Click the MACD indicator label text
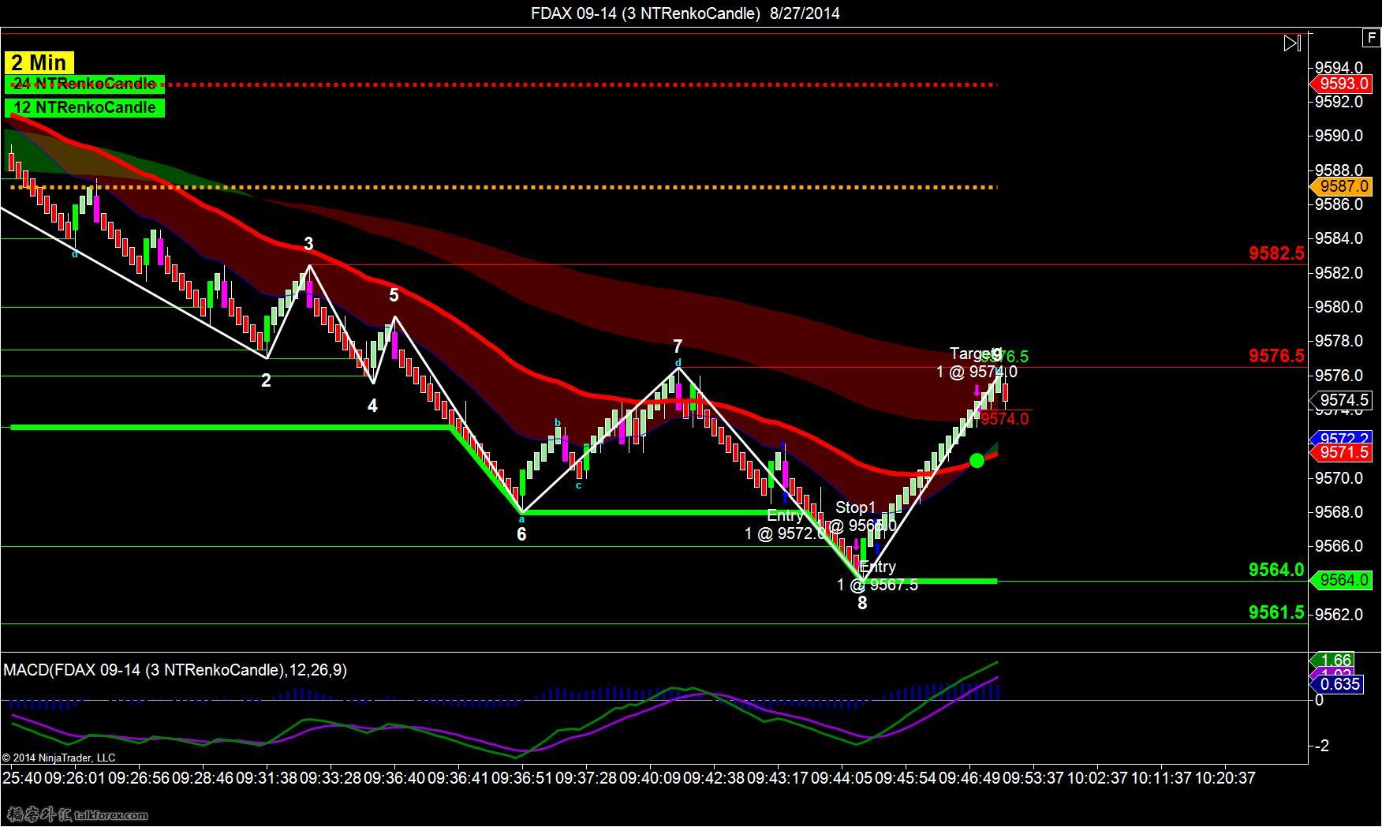 pyautogui.click(x=175, y=670)
